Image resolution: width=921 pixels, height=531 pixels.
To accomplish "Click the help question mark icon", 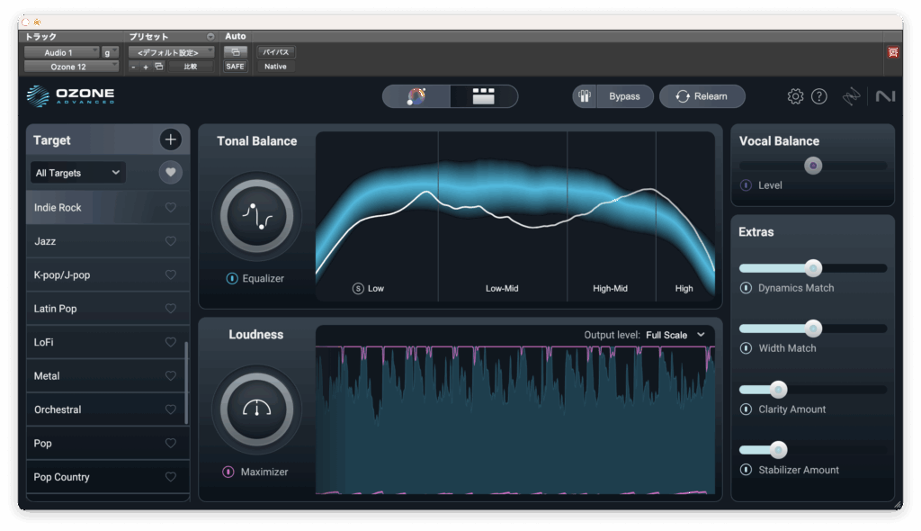I will point(818,96).
